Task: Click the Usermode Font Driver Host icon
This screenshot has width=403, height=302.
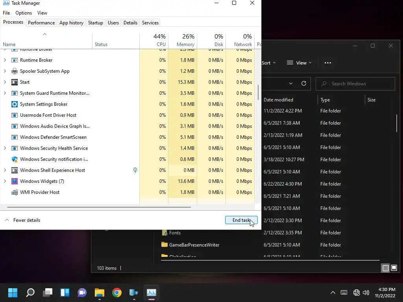Action: [x=15, y=115]
